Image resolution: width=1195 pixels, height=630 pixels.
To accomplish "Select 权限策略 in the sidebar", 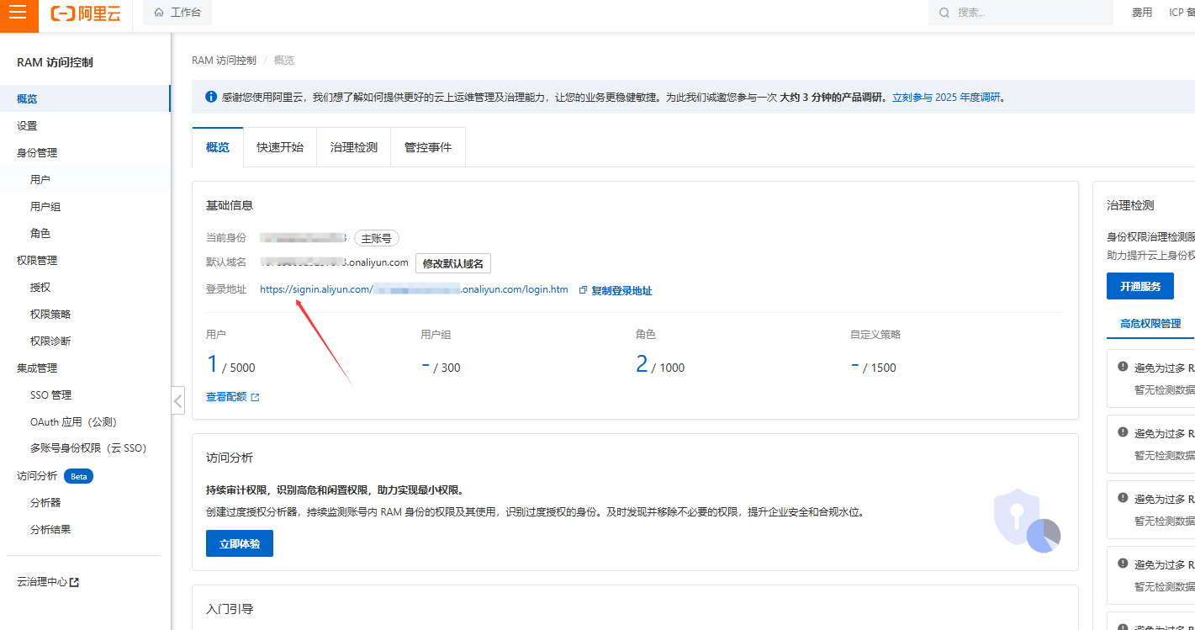I will [x=50, y=314].
